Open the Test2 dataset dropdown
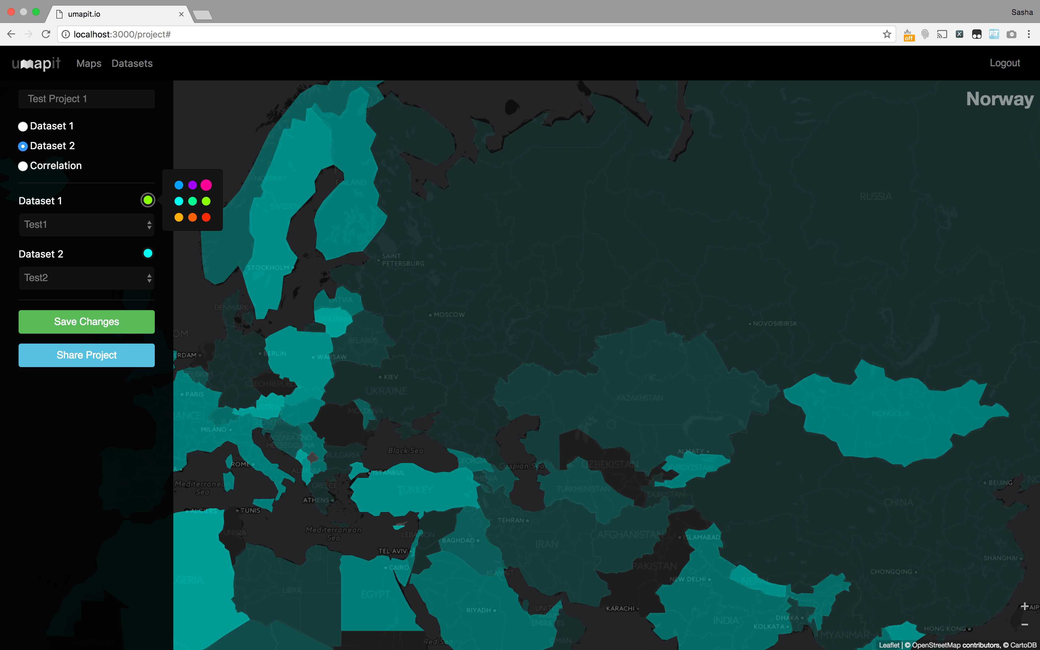The image size is (1040, 650). pyautogui.click(x=86, y=278)
